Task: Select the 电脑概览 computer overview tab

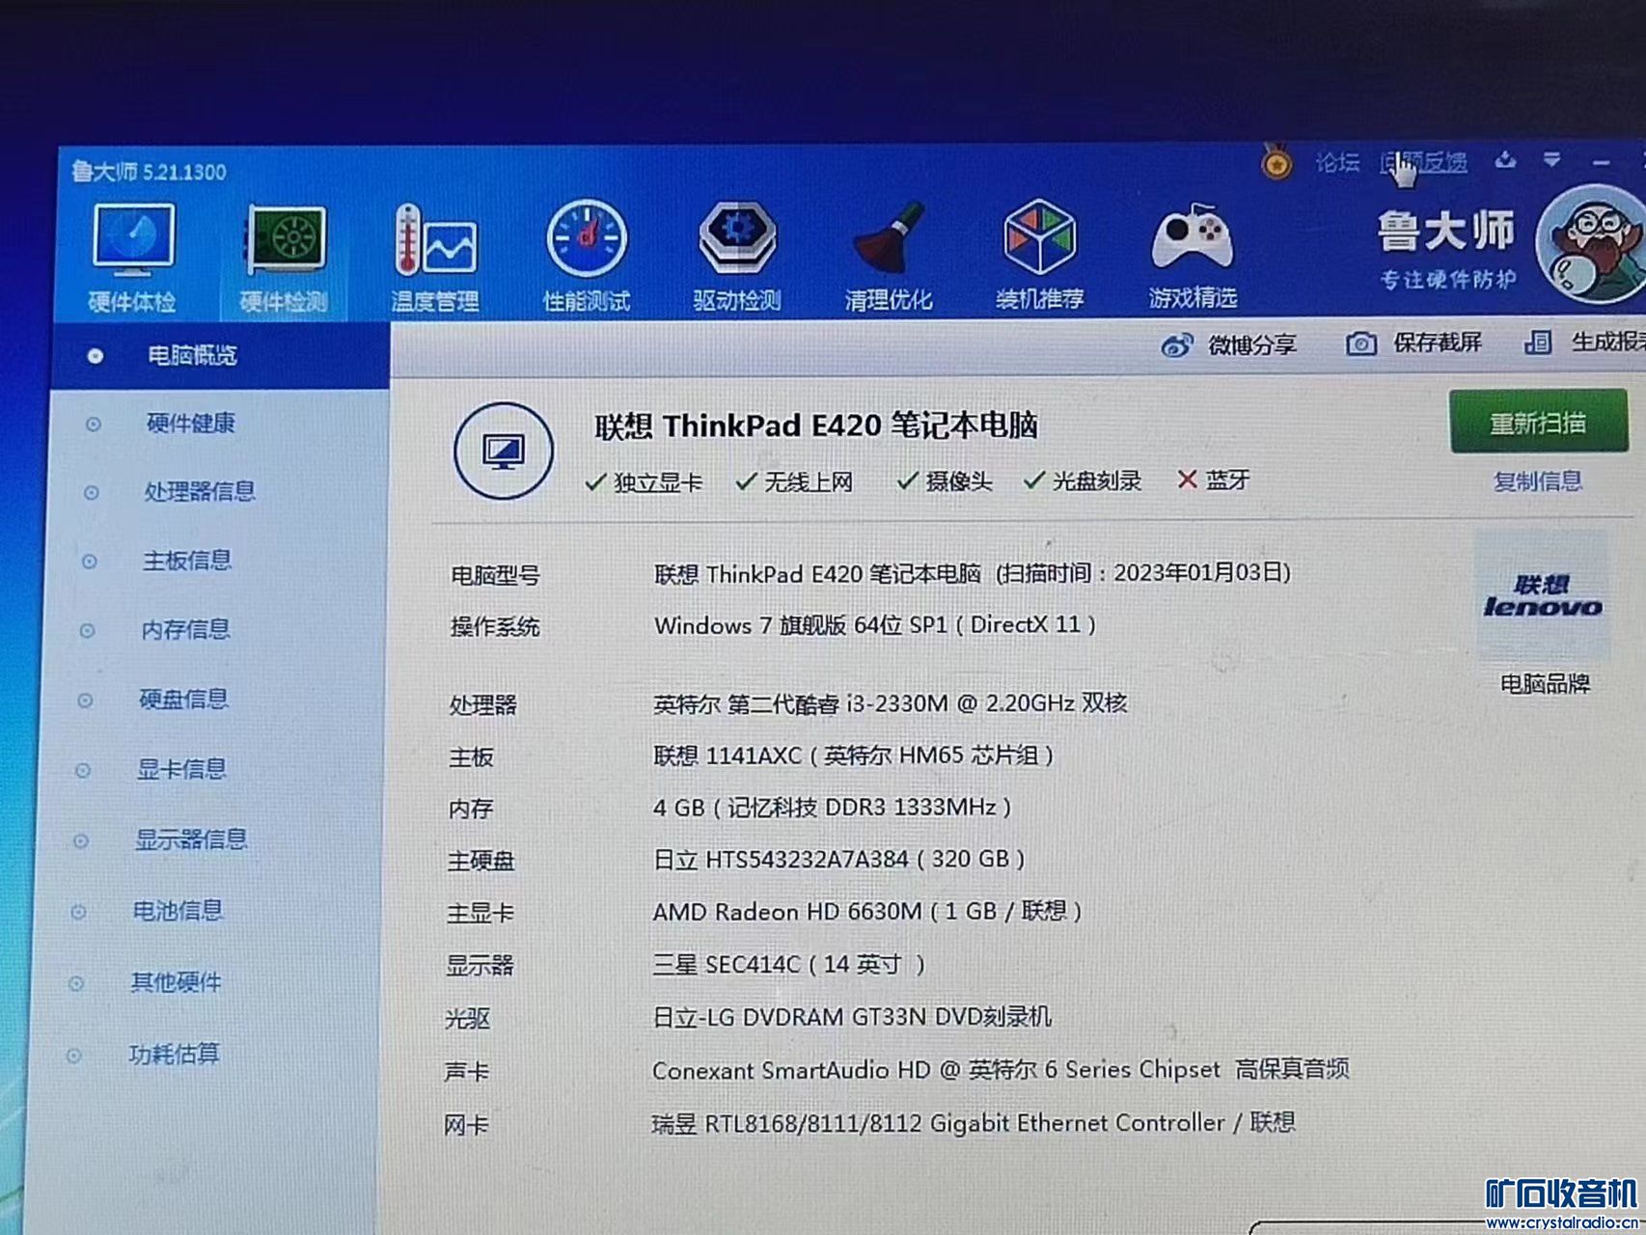Action: [221, 355]
